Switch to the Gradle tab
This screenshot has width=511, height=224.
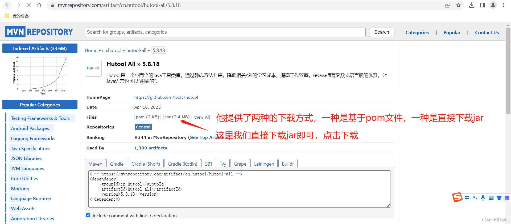tap(117, 164)
